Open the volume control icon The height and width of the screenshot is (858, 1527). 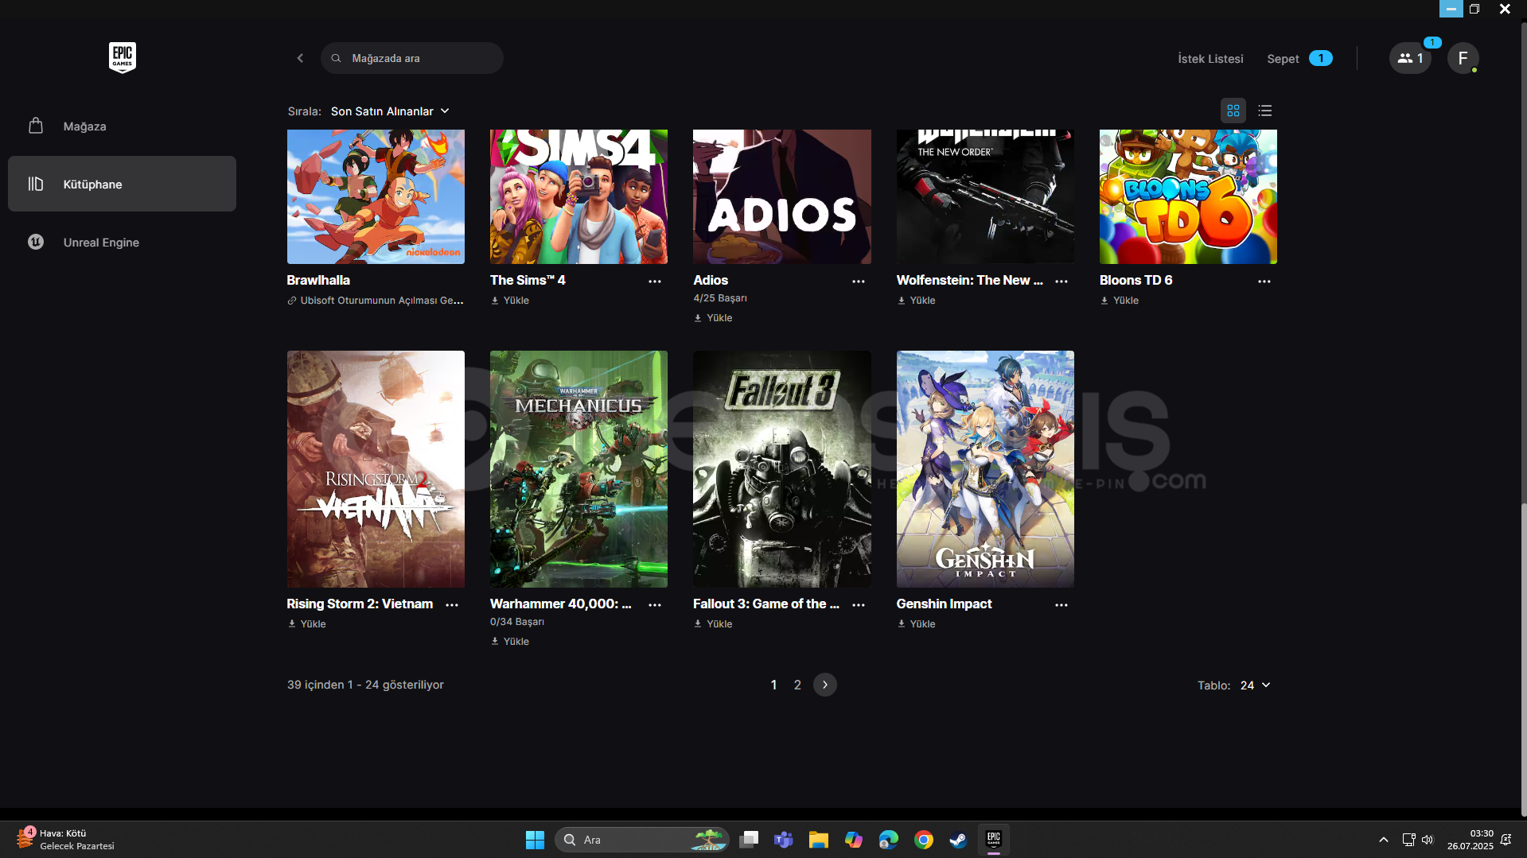1428,840
